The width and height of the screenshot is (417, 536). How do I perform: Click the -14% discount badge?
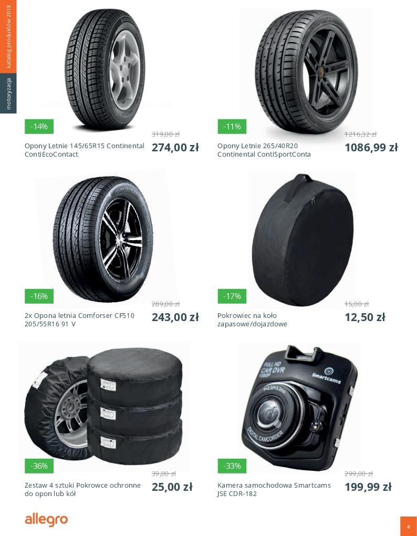(39, 127)
